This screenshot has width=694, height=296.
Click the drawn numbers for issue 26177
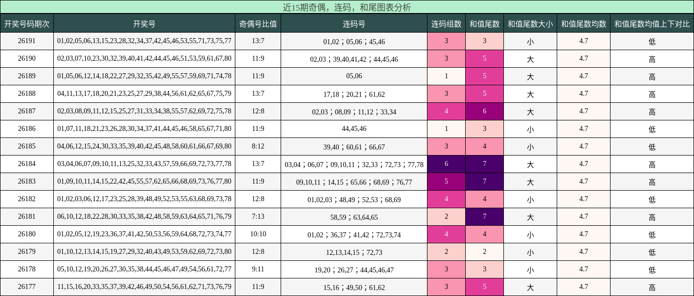click(144, 287)
